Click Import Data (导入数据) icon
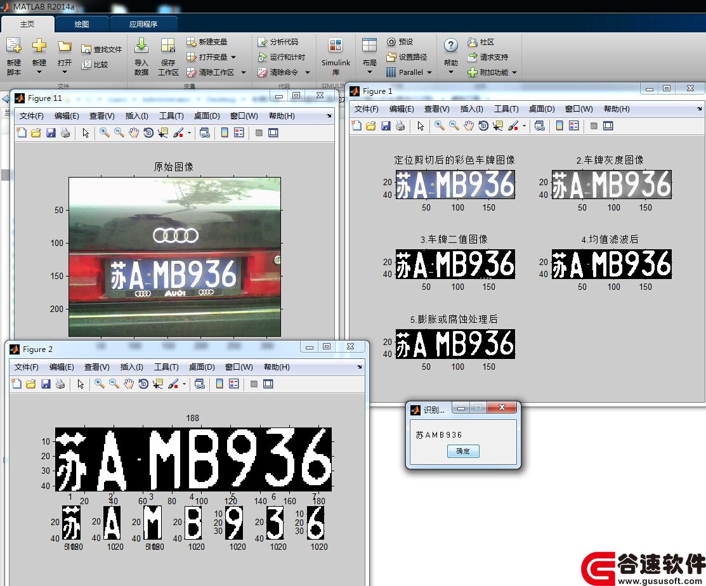 141,46
